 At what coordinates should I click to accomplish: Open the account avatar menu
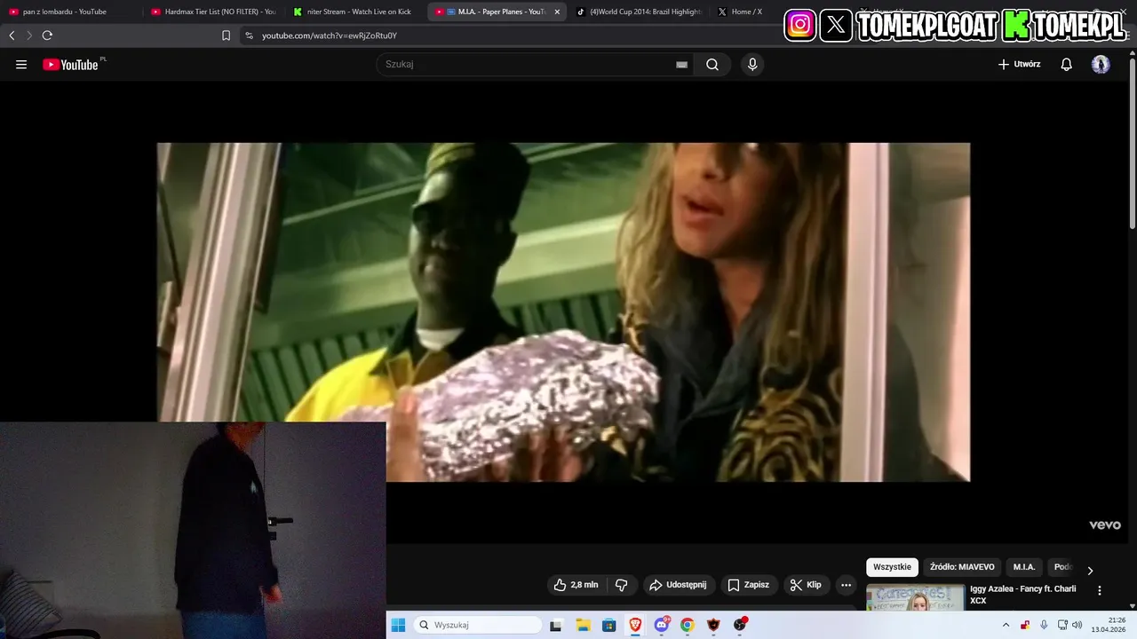(x=1101, y=64)
